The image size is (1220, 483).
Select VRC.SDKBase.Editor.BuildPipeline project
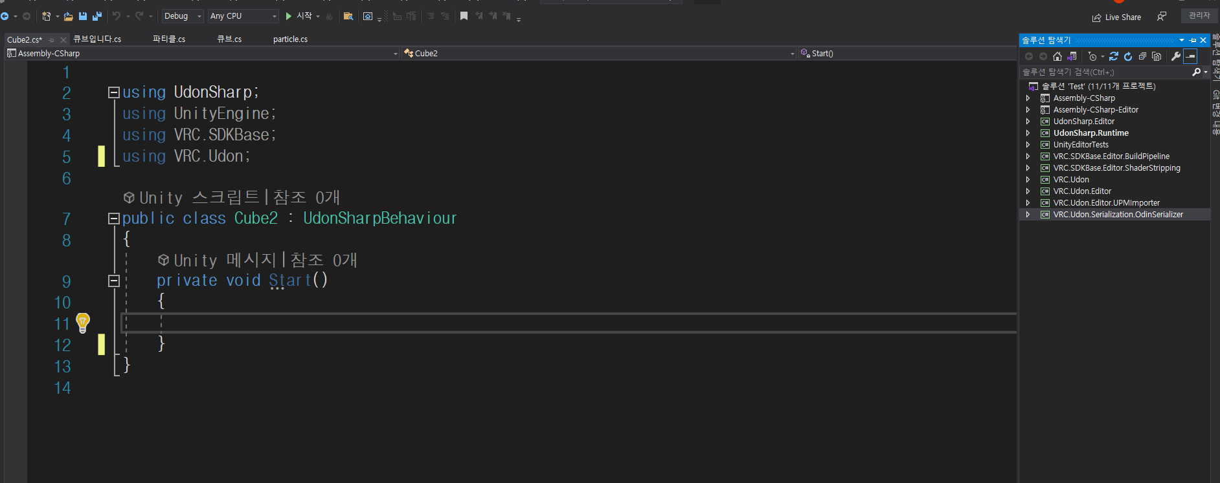tap(1111, 156)
